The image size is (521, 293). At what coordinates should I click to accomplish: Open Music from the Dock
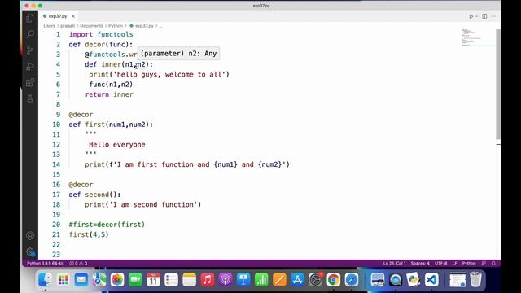pos(208,279)
